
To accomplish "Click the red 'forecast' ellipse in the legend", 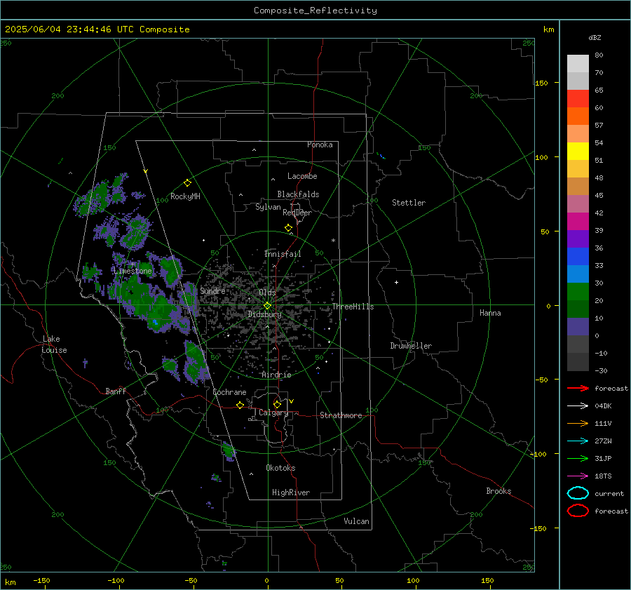I will pos(578,511).
